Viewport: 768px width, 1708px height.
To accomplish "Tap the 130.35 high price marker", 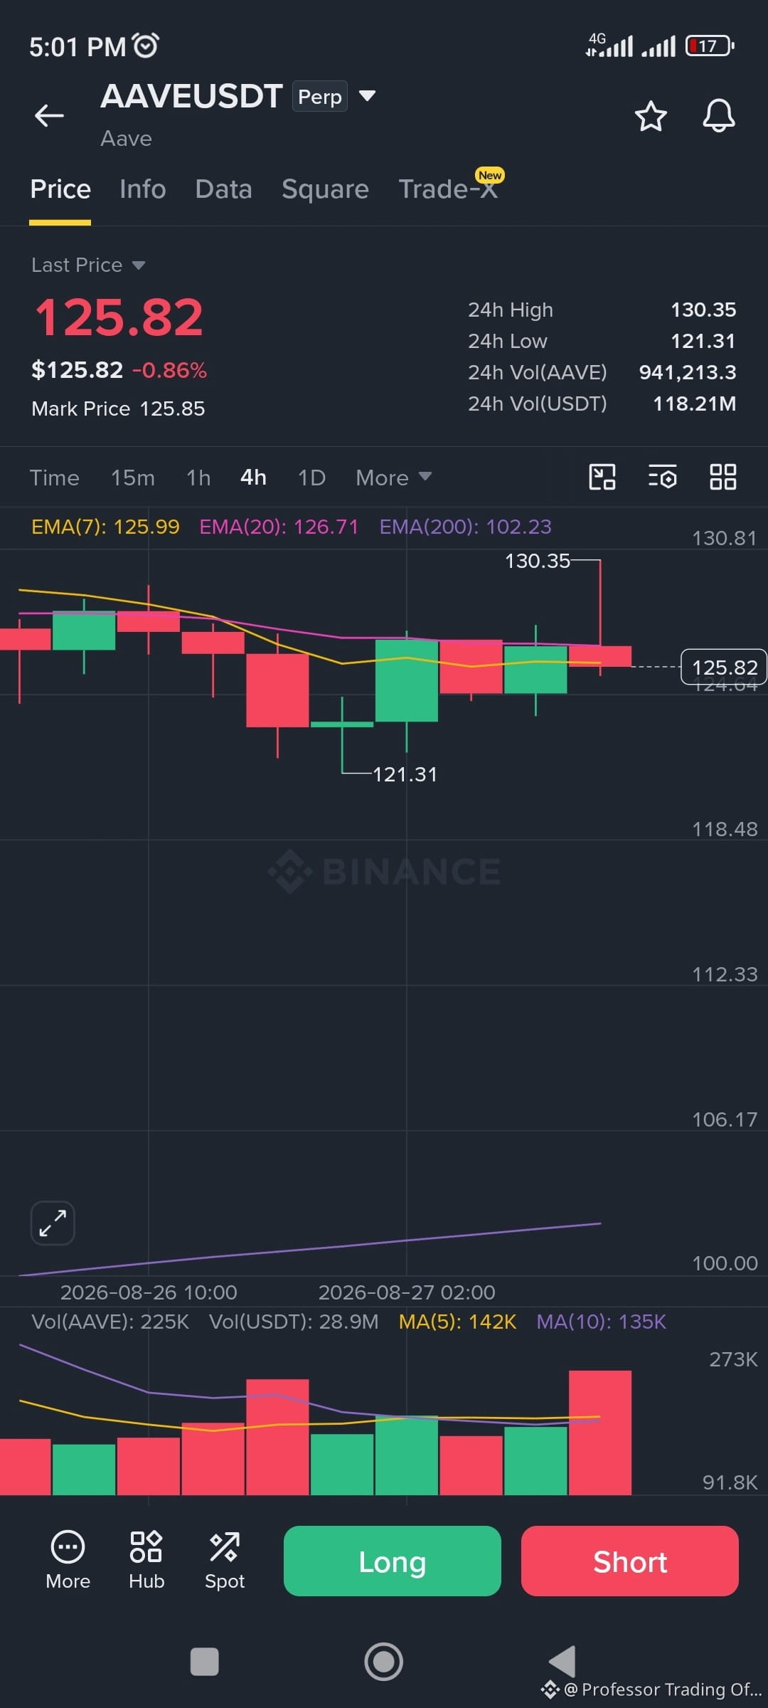I will click(x=538, y=562).
